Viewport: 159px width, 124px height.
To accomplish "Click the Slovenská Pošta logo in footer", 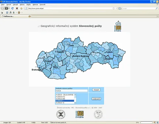I will [79, 114].
